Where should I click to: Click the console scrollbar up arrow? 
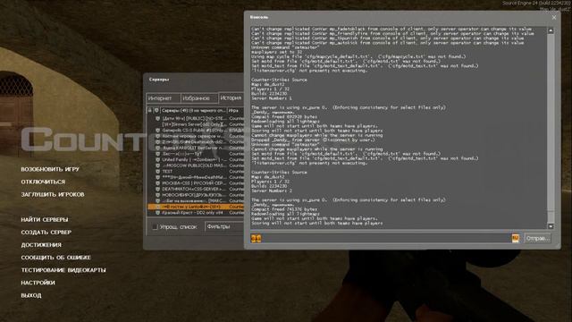pos(551,31)
